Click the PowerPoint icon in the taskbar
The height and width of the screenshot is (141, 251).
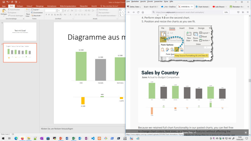61,138
